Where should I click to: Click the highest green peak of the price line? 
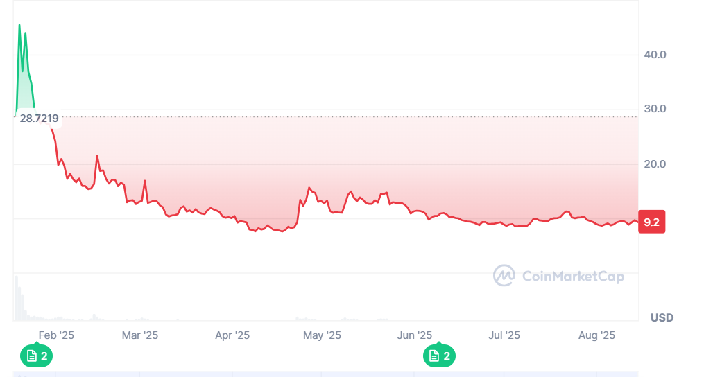coord(19,26)
